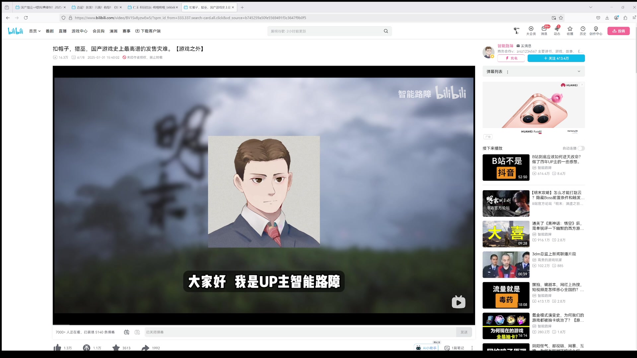Open the 发消息 envelope link
The height and width of the screenshot is (358, 637).
[x=524, y=46]
